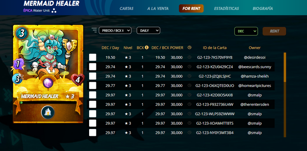307x151 pixels.
Task: Tick checkbox for @therentersden listing
Action: (x=93, y=104)
